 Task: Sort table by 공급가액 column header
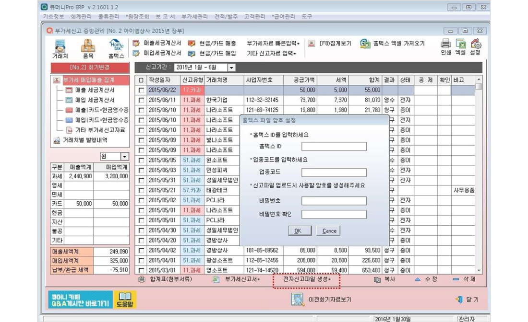tap(300, 80)
